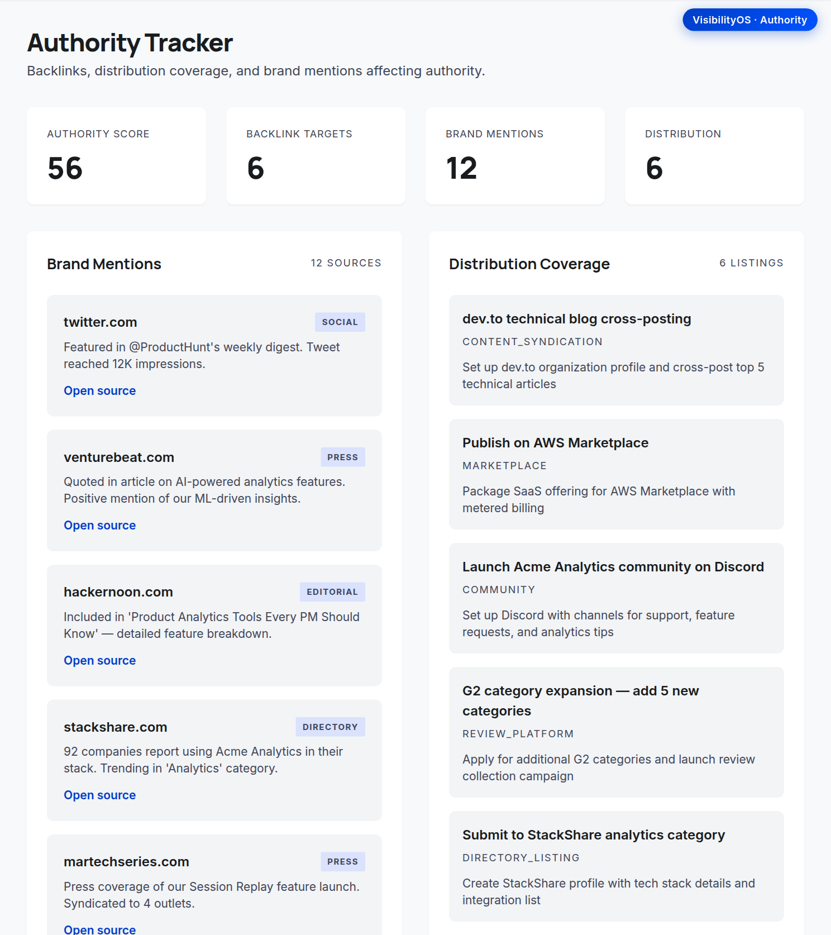Click the martechseries.com domain title
This screenshot has width=831, height=935.
pyautogui.click(x=126, y=862)
